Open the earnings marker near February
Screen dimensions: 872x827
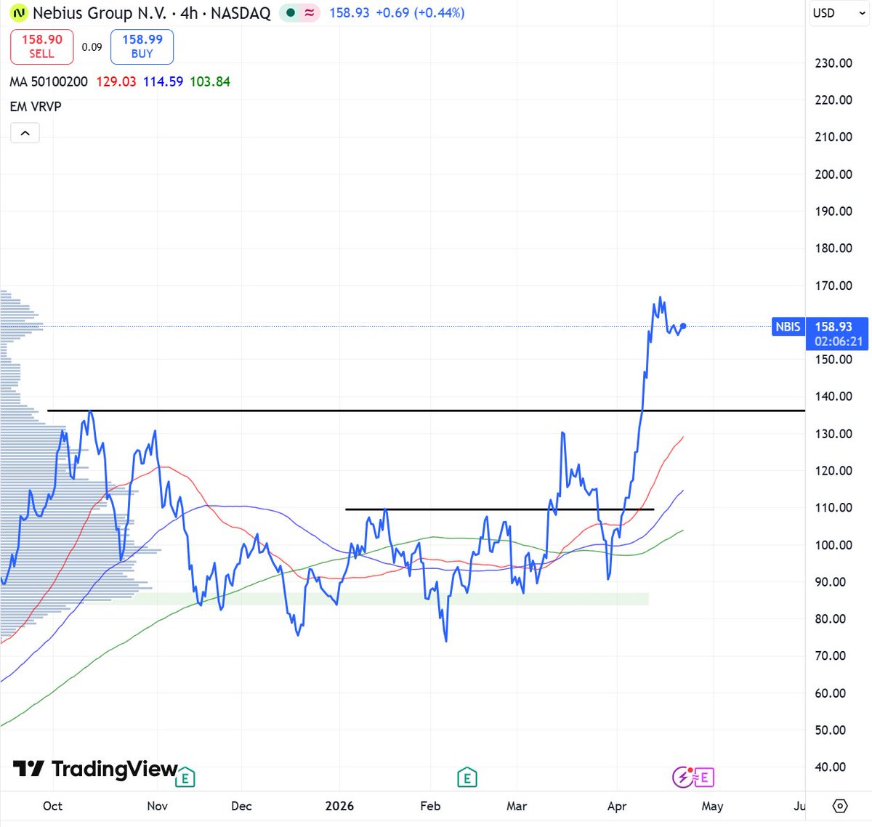[x=467, y=778]
